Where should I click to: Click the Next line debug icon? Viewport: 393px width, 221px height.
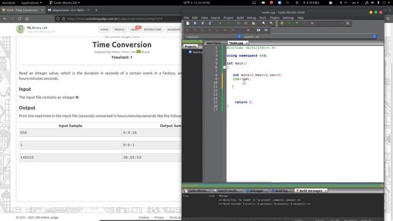coord(202,30)
